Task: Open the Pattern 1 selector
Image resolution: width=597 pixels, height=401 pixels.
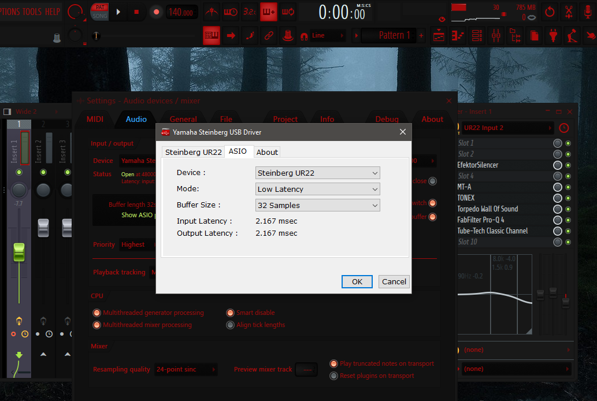Action: pos(389,36)
